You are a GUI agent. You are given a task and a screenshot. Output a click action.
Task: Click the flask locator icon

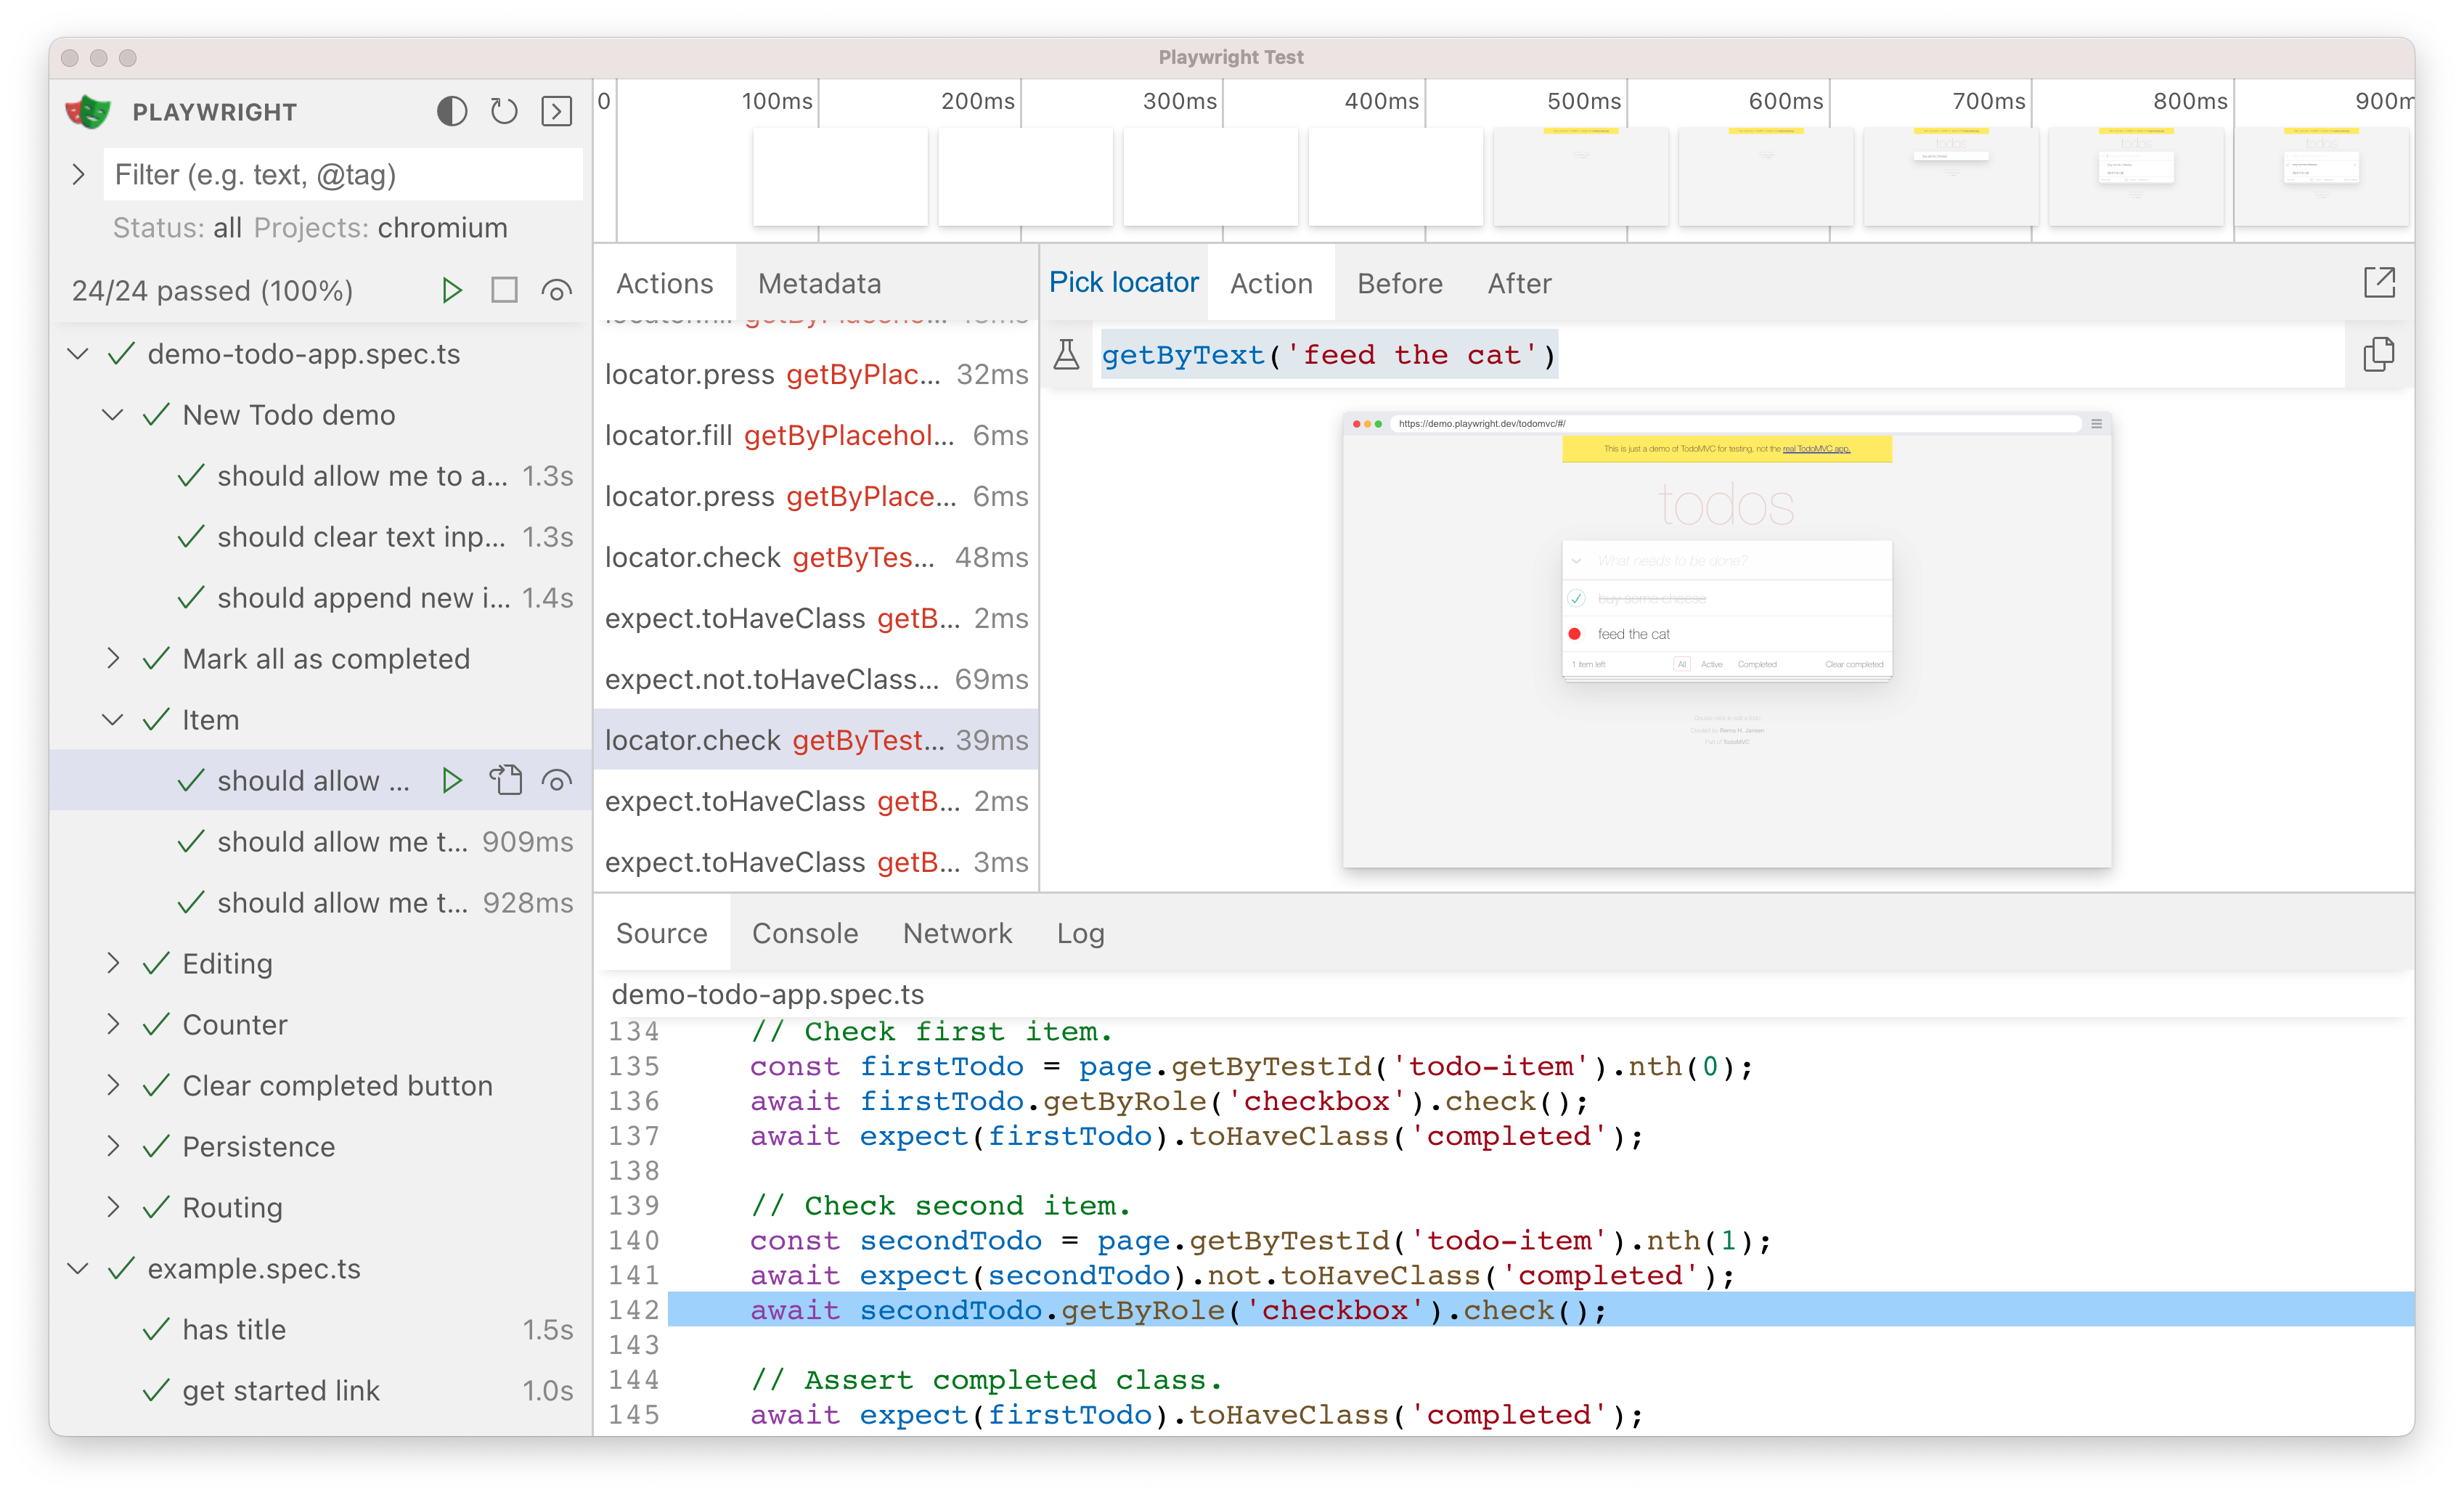tap(1066, 354)
